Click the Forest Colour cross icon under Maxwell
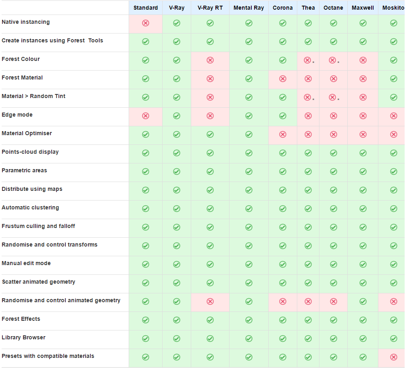Viewport: 405px width, 368px height. [x=363, y=60]
